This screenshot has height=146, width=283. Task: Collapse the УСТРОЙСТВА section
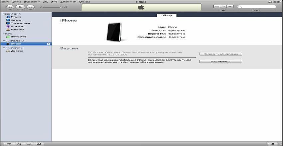[x=4, y=41]
